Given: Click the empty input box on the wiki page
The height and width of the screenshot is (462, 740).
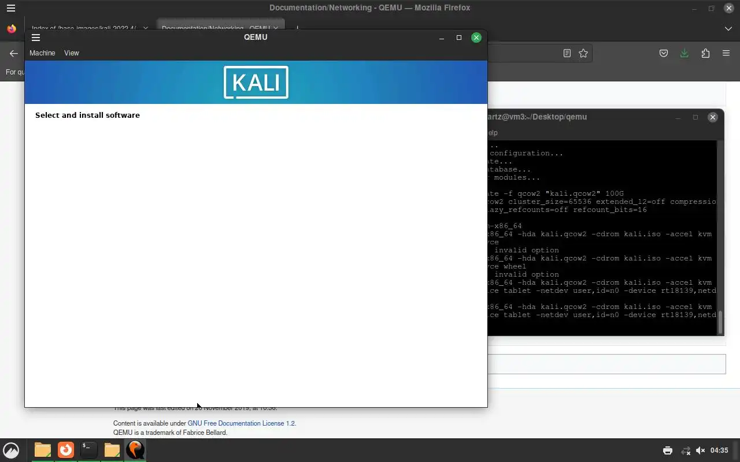Looking at the screenshot, I should coord(606,364).
